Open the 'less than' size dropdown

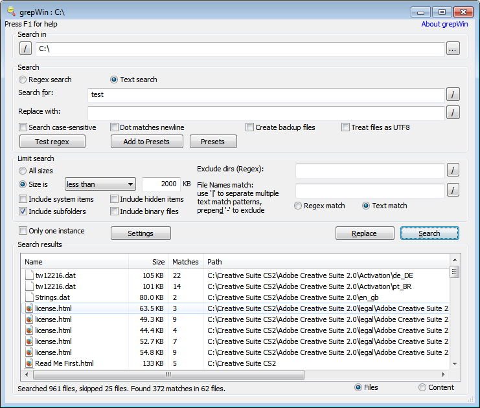tap(100, 184)
